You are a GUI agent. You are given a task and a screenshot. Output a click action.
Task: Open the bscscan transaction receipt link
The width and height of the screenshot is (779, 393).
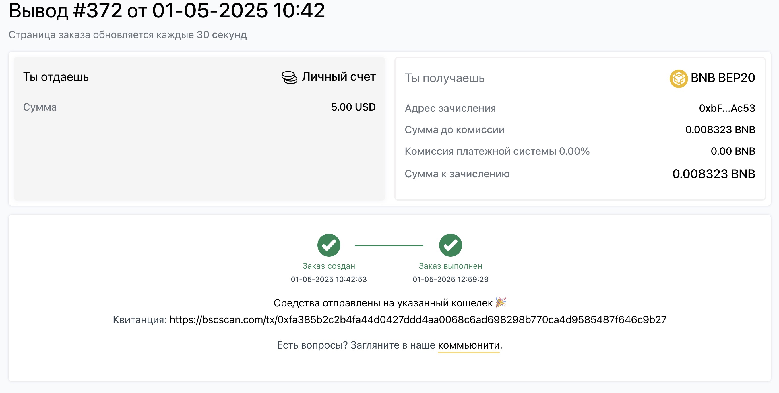418,319
